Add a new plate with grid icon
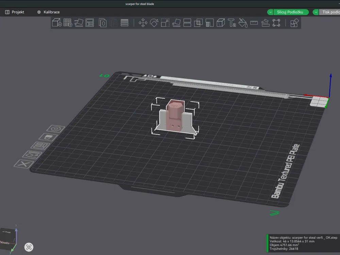This screenshot has width=340, height=255. tap(68, 23)
